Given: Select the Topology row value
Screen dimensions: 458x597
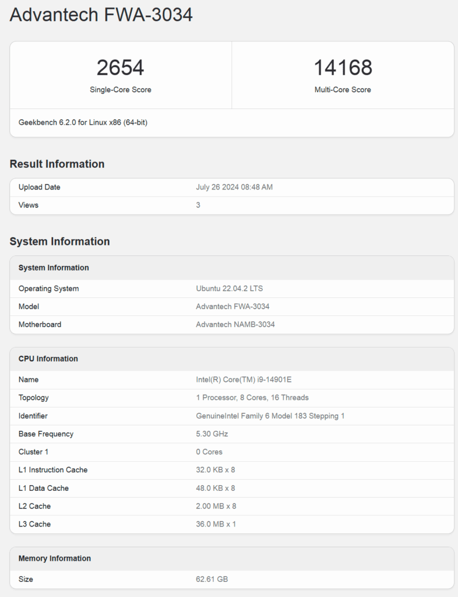Looking at the screenshot, I should pyautogui.click(x=252, y=398).
